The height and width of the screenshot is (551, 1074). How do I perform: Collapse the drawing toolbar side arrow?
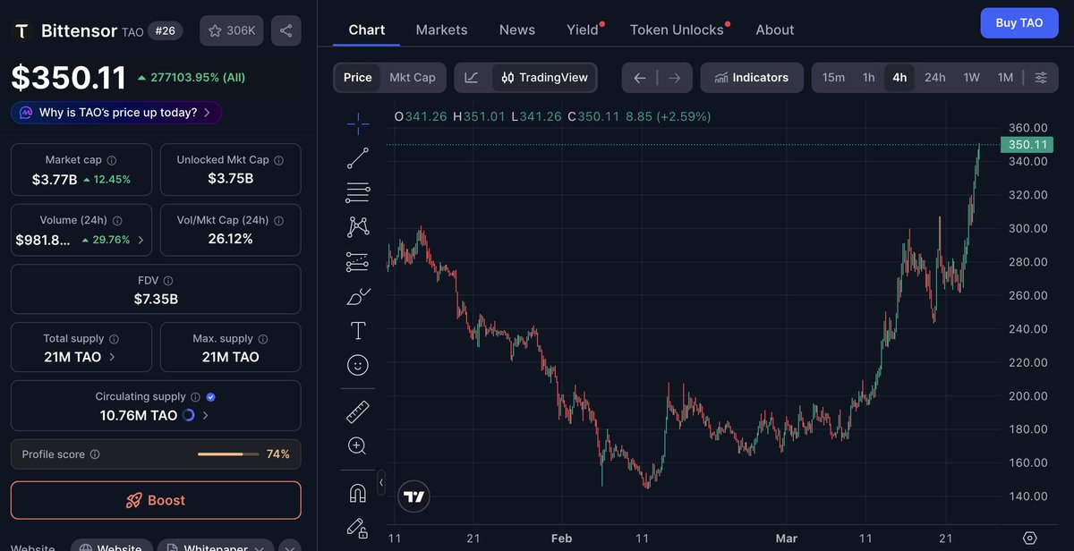[x=381, y=482]
